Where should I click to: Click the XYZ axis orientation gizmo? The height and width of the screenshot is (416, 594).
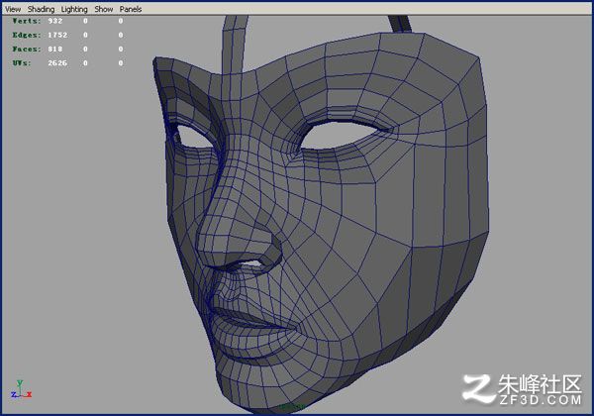(x=21, y=389)
